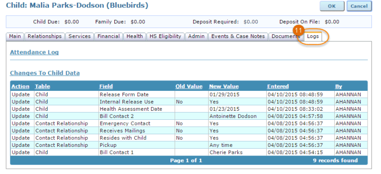Open the Attendance Log link
This screenshot has width=381, height=174.
[34, 52]
